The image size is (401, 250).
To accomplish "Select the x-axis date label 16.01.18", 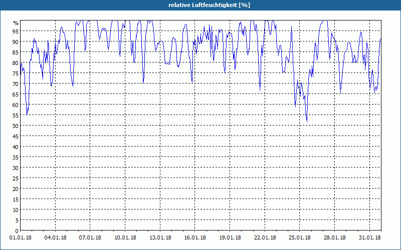I will click(195, 238).
